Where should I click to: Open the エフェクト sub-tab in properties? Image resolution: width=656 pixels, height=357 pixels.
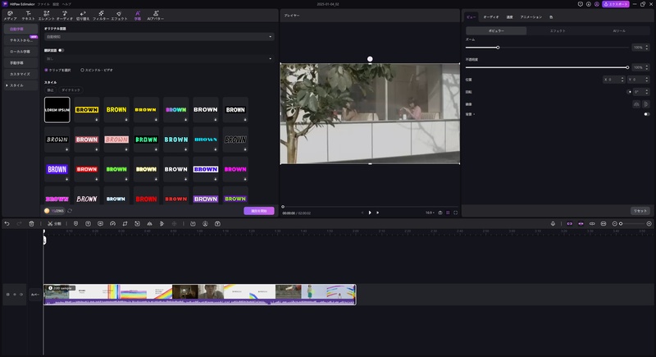[558, 31]
